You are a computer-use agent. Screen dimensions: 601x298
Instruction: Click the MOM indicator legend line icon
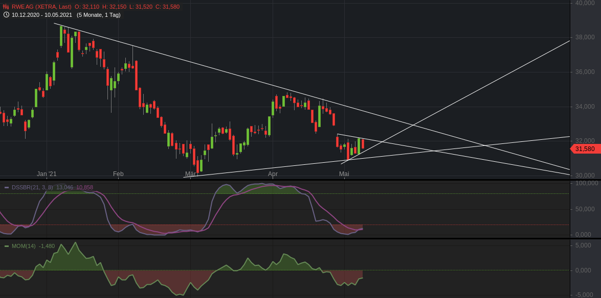[x=6, y=245]
